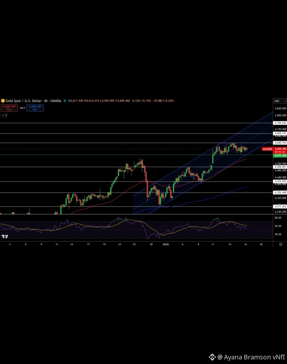Screen dimensions: 287x364
Task: Click the 4,605.460 current price label
Action: [280, 149]
